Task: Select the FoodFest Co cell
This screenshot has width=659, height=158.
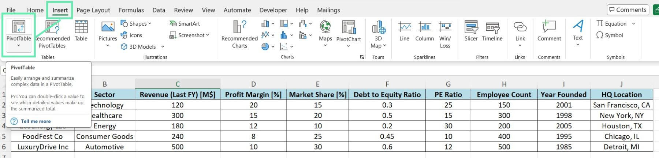Action: point(42,136)
